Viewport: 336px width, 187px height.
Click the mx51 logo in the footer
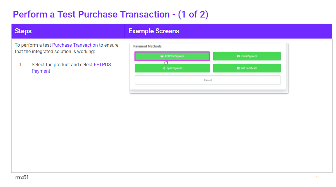[22, 177]
